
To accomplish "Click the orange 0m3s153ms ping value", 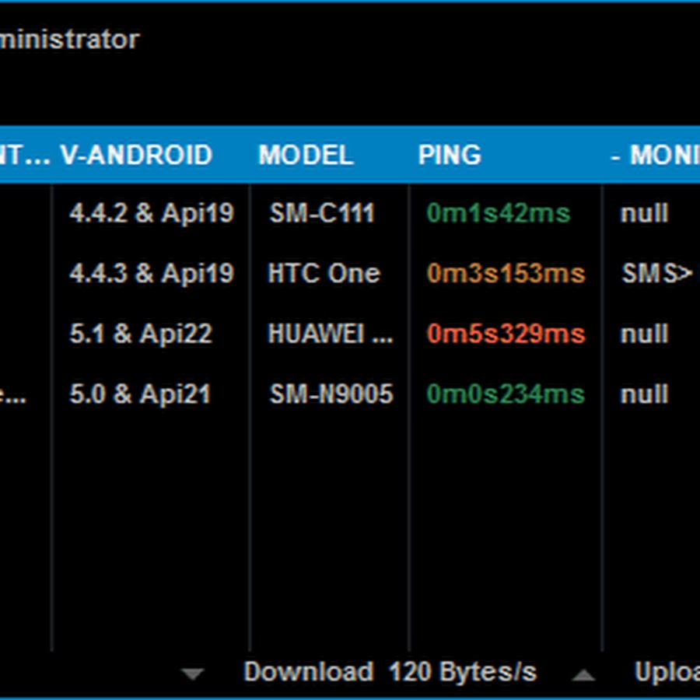I will [x=506, y=273].
